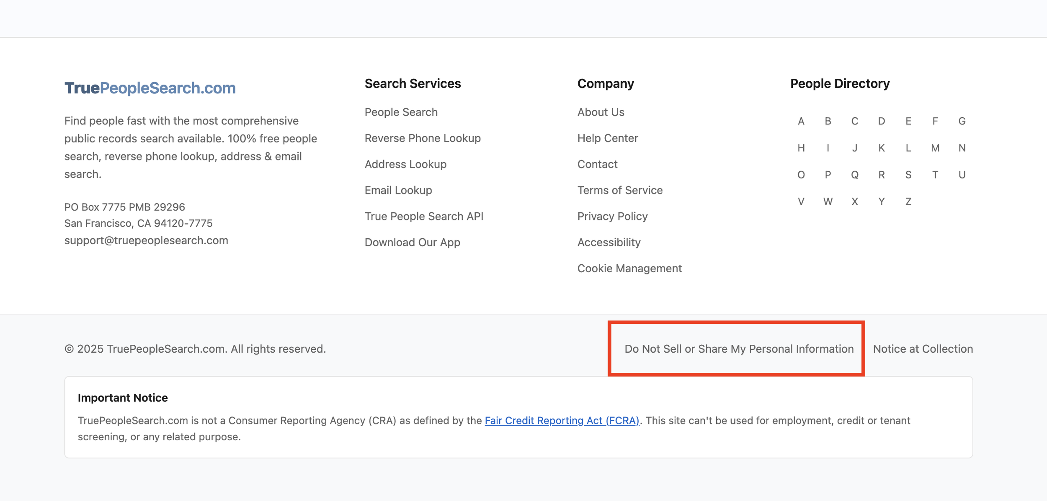This screenshot has height=501, width=1047.
Task: Select letter M in People Directory
Action: (935, 148)
